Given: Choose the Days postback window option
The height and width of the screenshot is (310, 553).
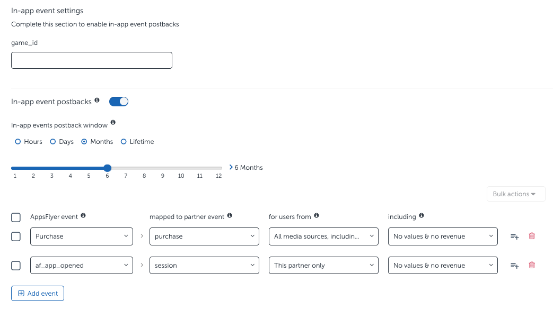Looking at the screenshot, I should tap(53, 142).
